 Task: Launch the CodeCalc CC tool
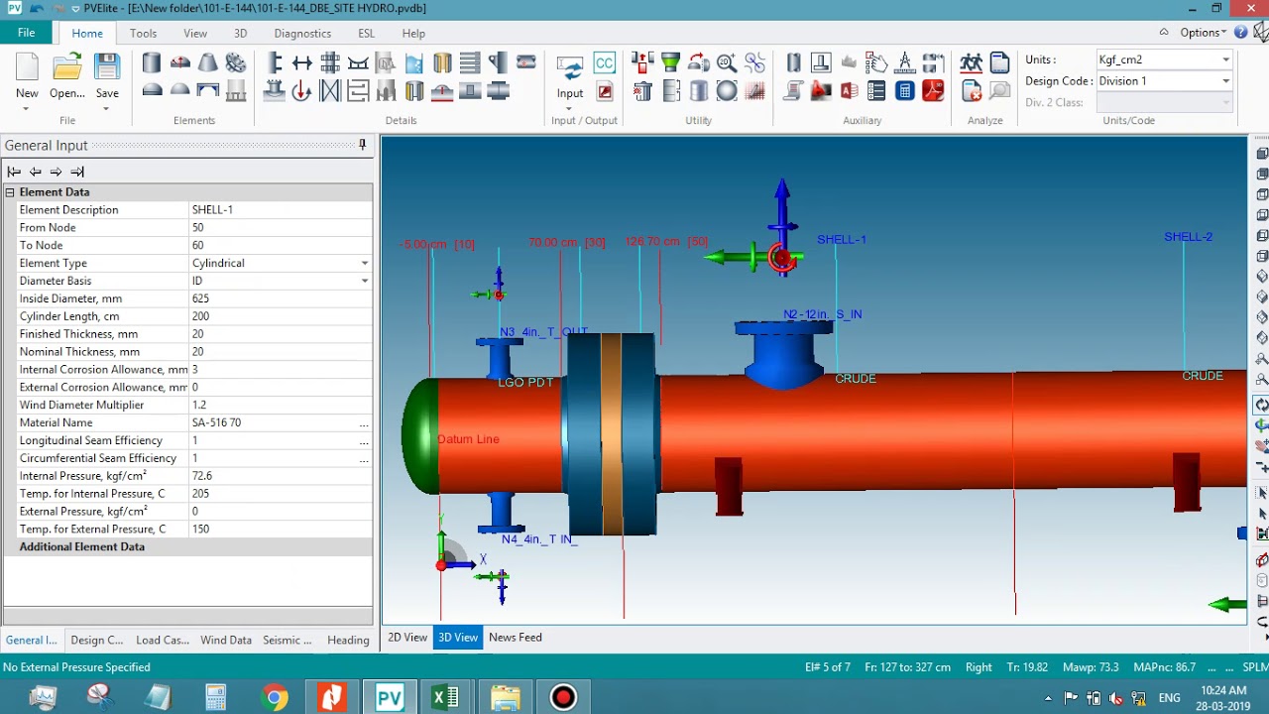pos(604,62)
